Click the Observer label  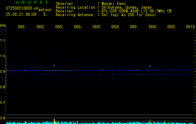[65, 4]
